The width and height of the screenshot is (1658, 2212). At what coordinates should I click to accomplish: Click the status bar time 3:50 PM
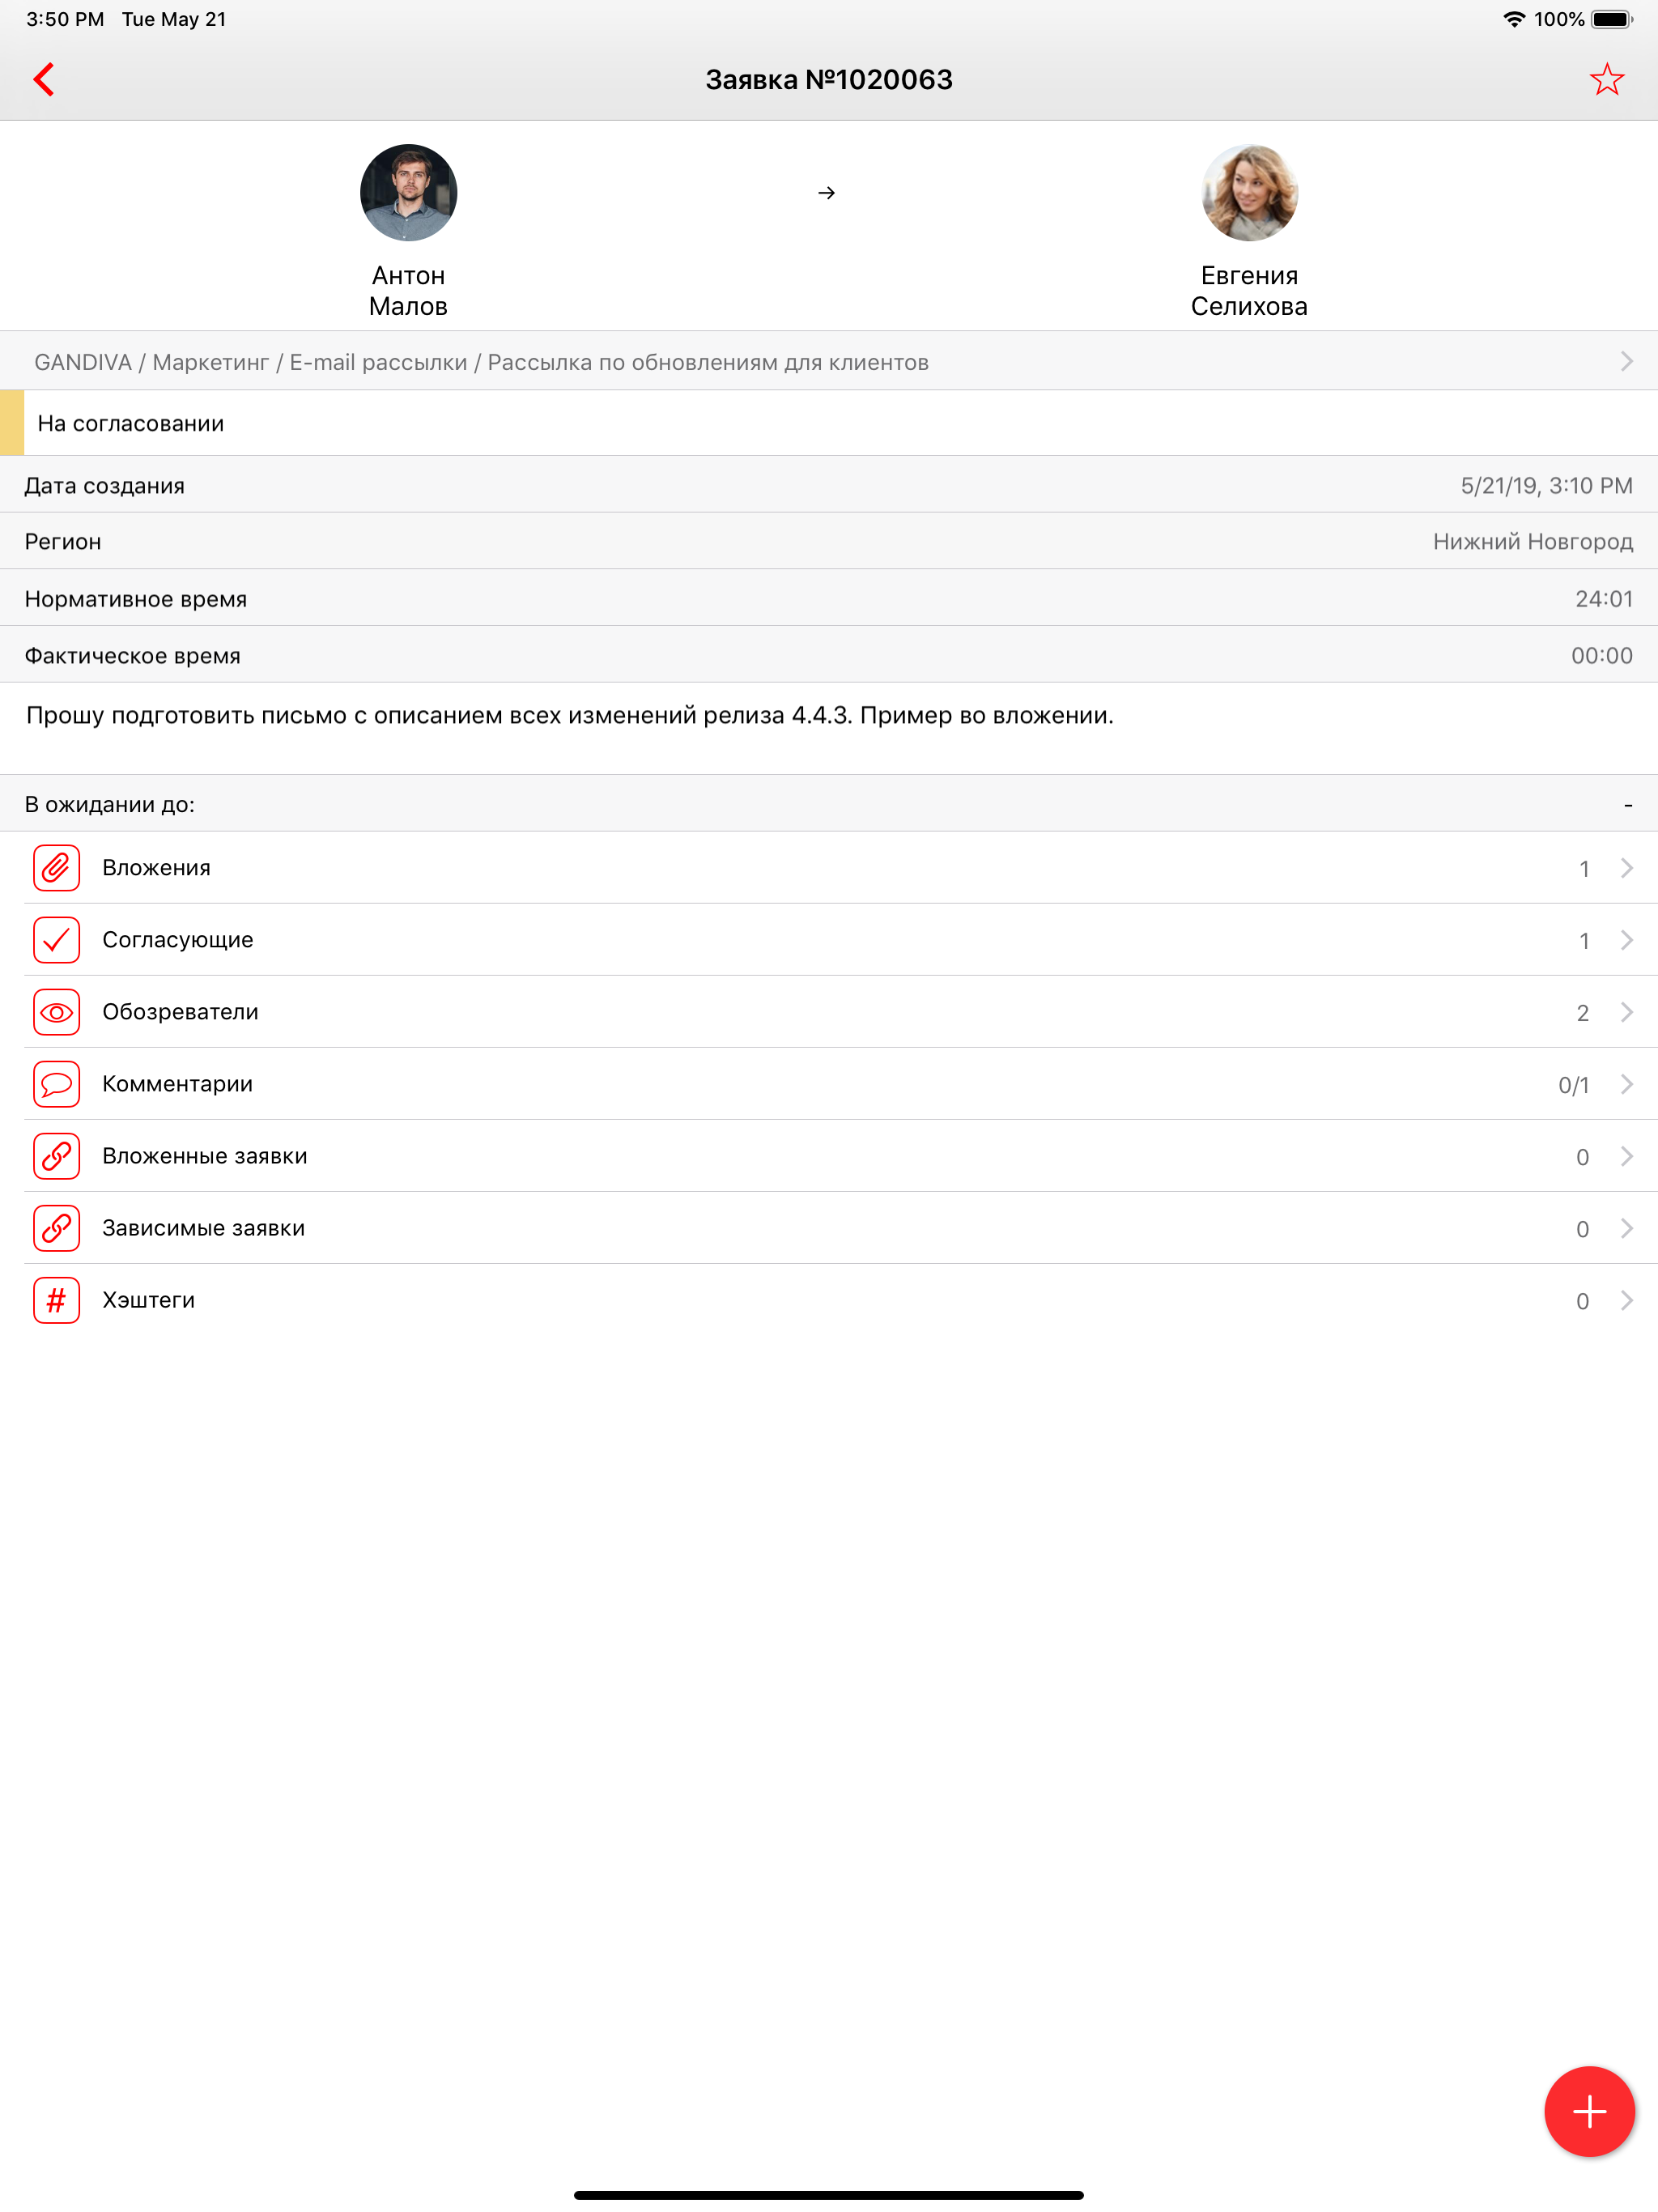[x=65, y=19]
